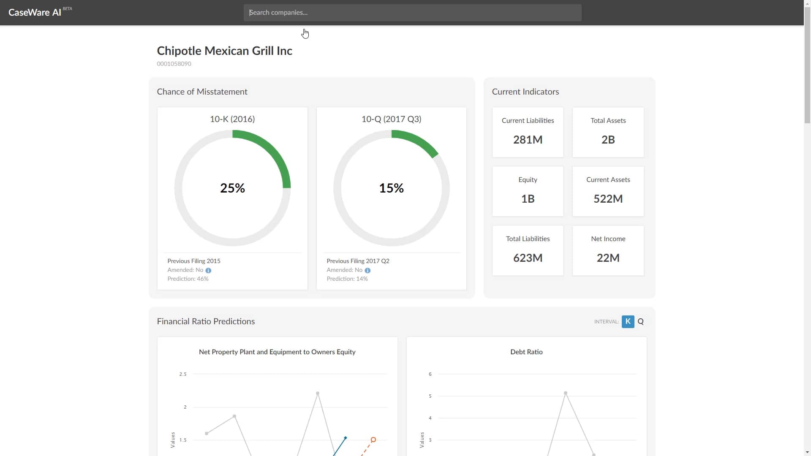This screenshot has width=811, height=456.
Task: Click the info icon beside 10-Q Amended
Action: (367, 270)
